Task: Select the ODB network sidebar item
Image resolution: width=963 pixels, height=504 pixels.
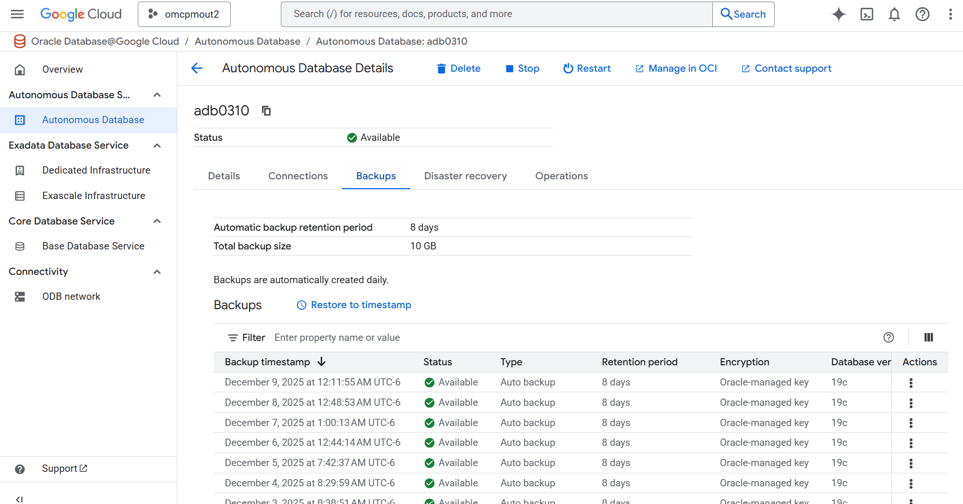Action: [71, 296]
